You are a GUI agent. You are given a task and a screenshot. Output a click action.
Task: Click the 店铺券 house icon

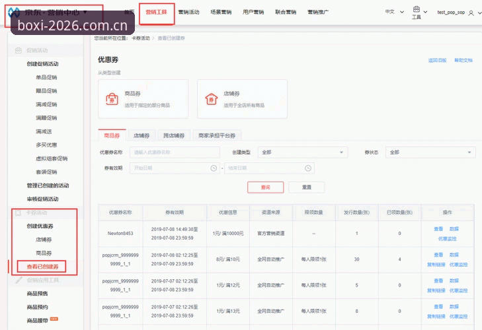pos(211,99)
